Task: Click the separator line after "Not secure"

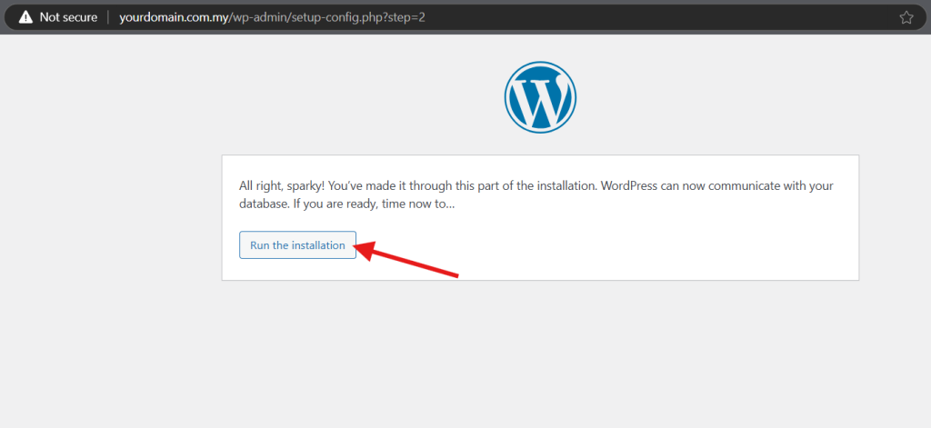Action: [108, 17]
